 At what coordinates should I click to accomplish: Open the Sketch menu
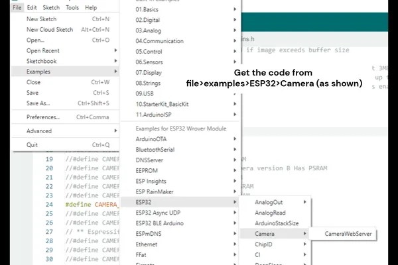(51, 7)
